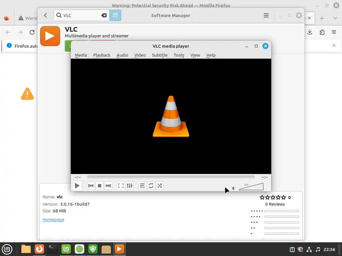This screenshot has width=342, height=256.
Task: Go back in Software Manager
Action: pos(45,15)
